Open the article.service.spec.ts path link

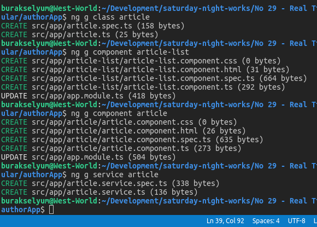click(x=99, y=183)
